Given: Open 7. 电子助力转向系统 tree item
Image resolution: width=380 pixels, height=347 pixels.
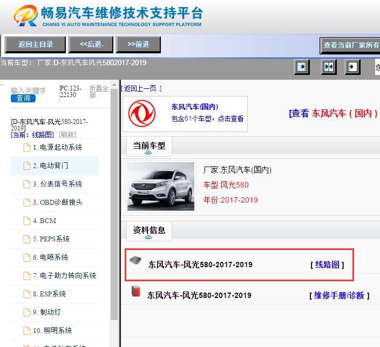Looking at the screenshot, I should [x=55, y=276].
